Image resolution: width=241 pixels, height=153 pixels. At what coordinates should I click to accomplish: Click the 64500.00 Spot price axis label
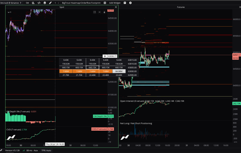coord(112,18)
